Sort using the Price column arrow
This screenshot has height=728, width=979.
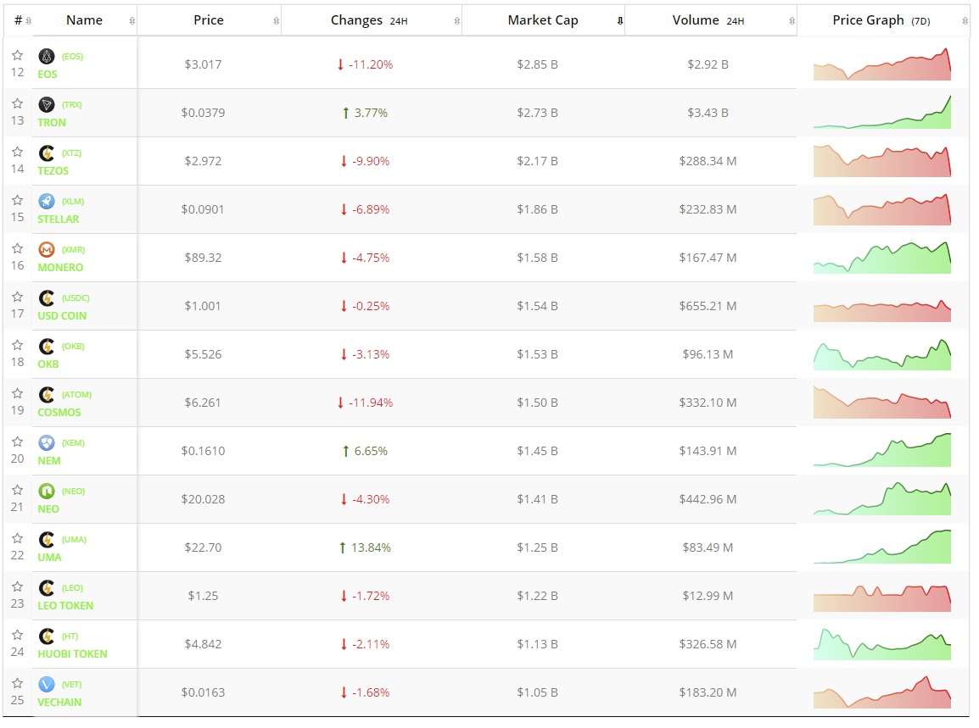(x=276, y=20)
